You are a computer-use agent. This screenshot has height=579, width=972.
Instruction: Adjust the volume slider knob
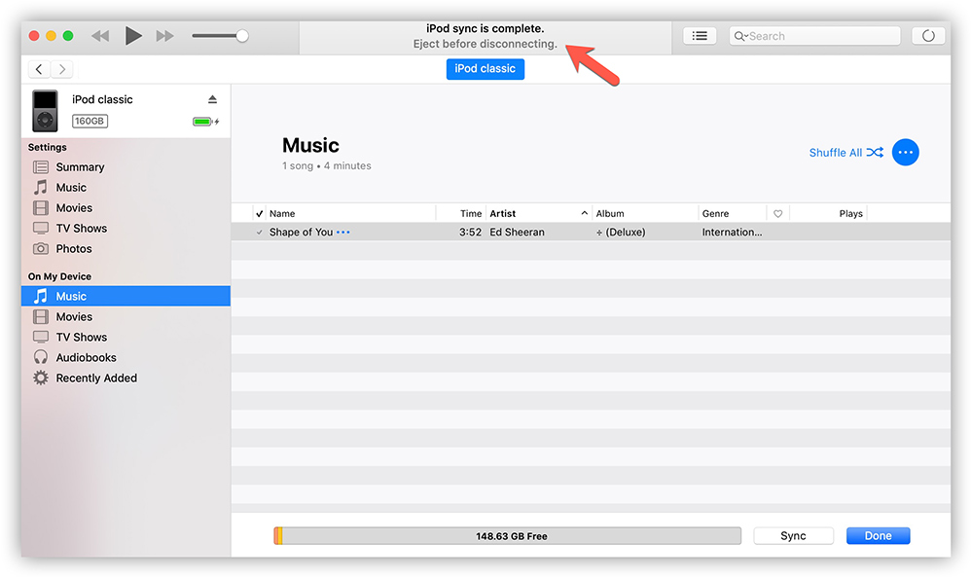click(242, 36)
